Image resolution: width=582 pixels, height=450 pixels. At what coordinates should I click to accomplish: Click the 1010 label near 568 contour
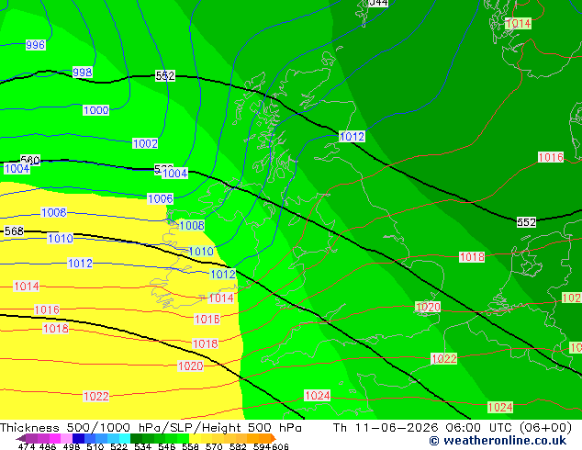61,239
